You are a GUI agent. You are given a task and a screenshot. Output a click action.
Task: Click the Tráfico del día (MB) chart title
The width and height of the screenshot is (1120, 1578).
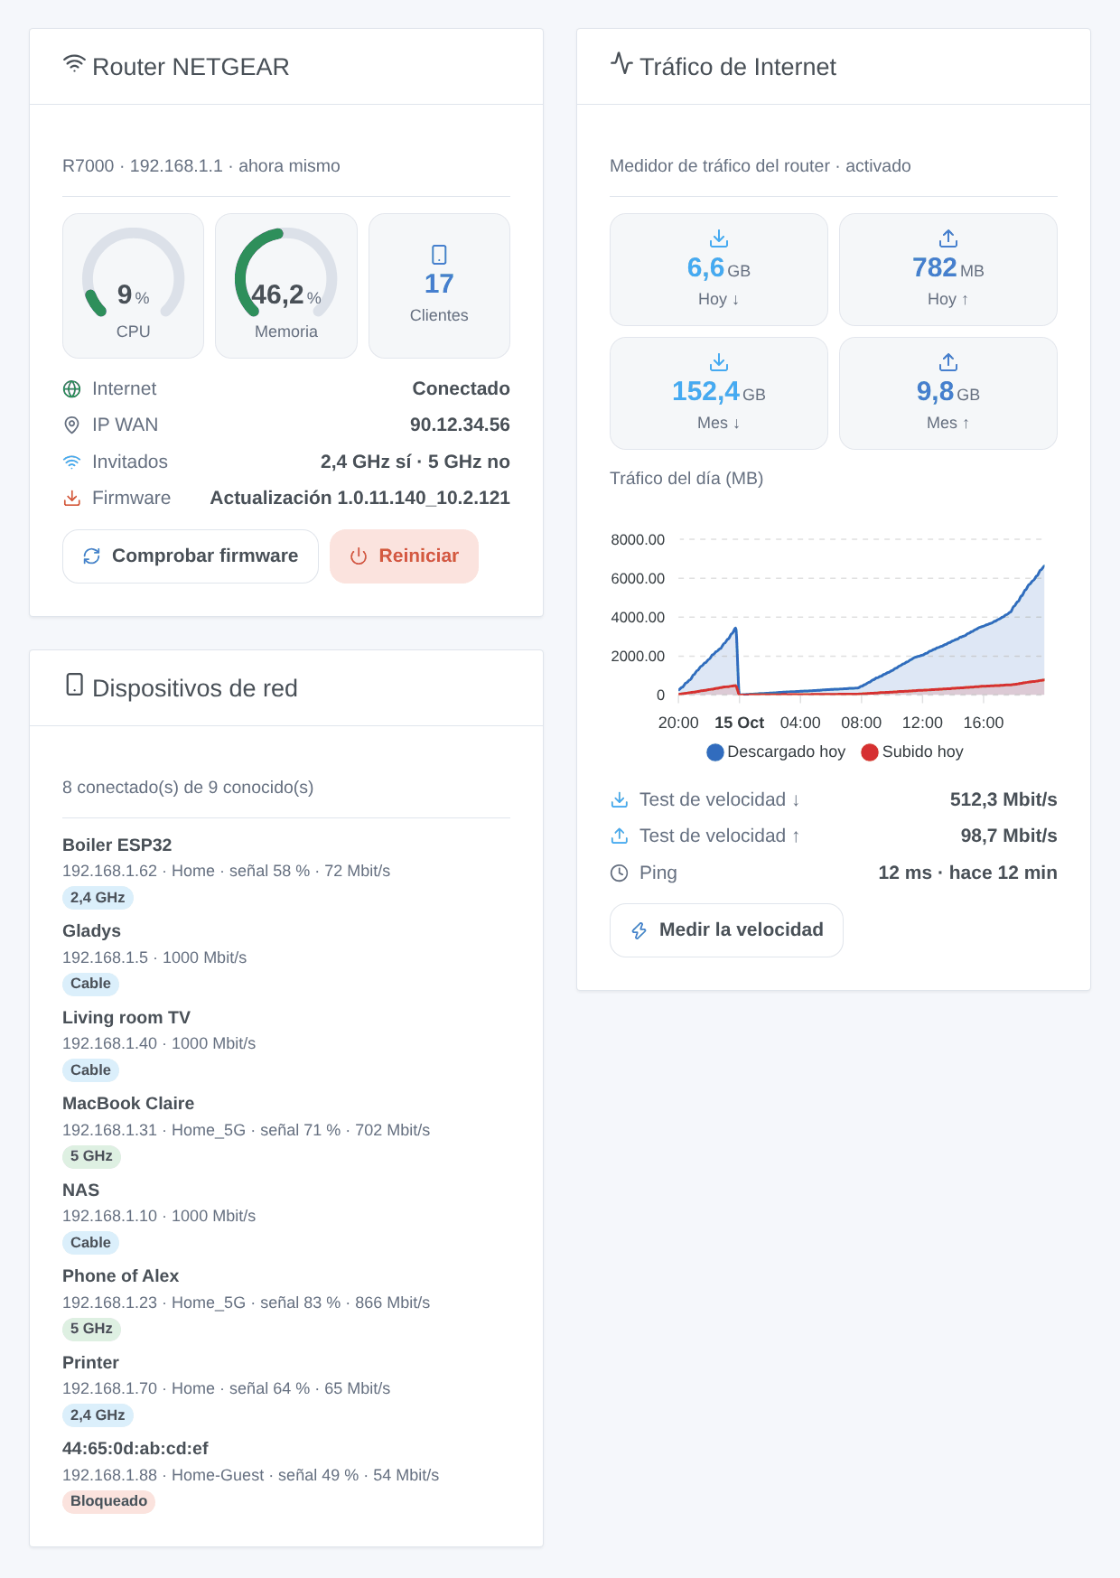(686, 479)
